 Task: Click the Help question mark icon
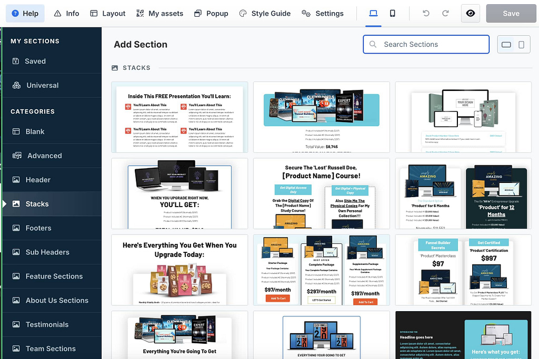coord(15,13)
